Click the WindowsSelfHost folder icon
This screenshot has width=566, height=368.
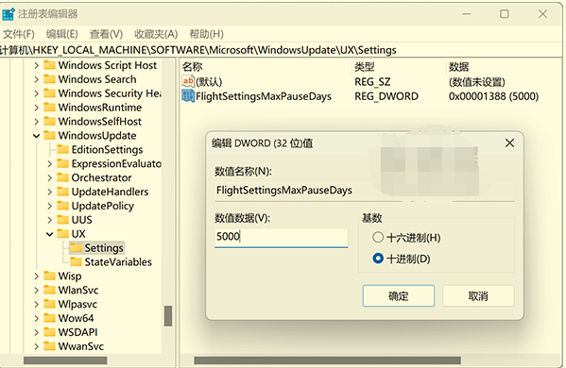point(49,122)
